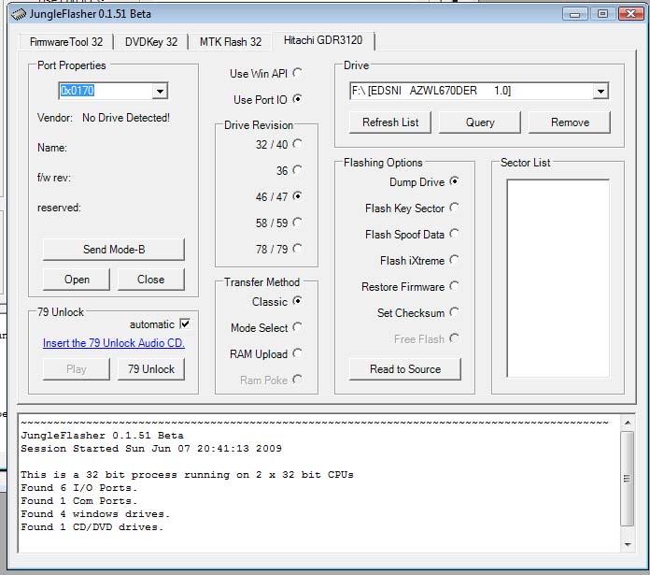Expand the port address 0x0170 dropdown

click(160, 91)
